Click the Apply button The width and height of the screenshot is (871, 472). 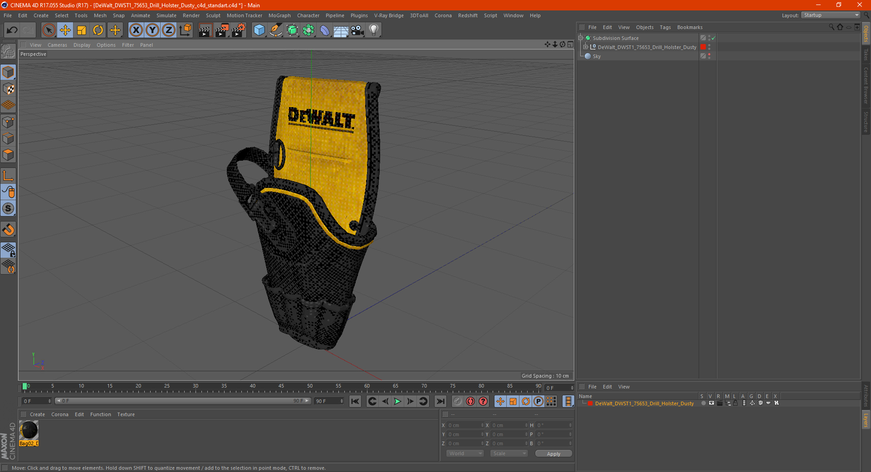[x=553, y=454]
